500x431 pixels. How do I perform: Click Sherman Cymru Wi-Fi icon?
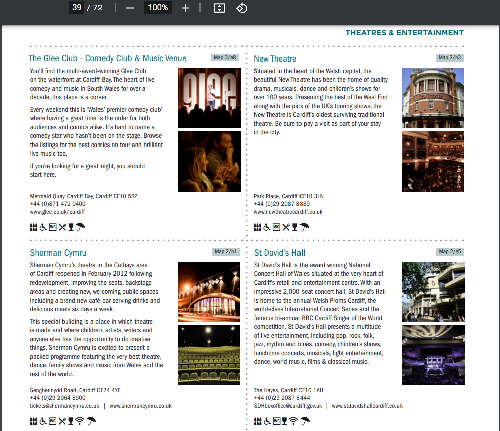pyautogui.click(x=80, y=421)
